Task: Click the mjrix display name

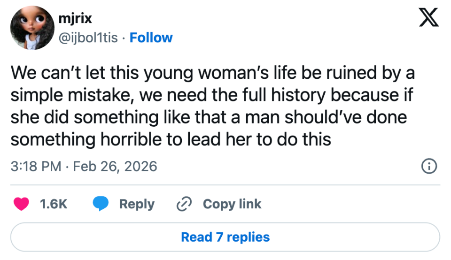Action: (x=75, y=19)
